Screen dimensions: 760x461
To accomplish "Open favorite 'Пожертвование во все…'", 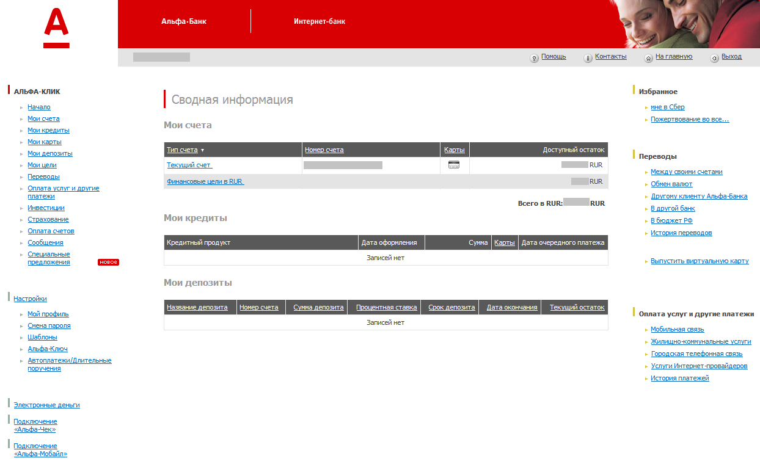I will pyautogui.click(x=690, y=119).
